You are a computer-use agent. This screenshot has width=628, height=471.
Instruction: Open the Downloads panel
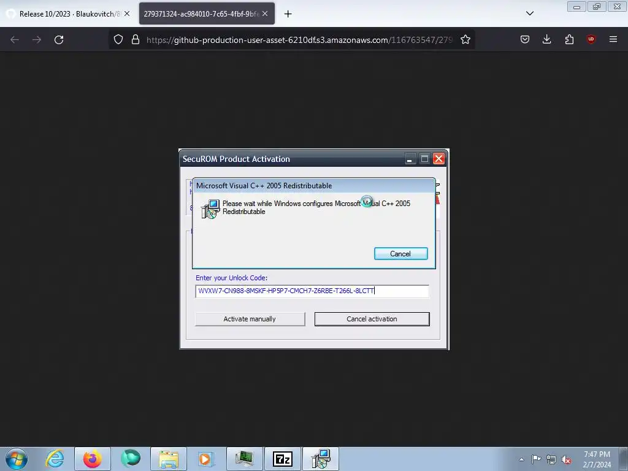pyautogui.click(x=546, y=39)
